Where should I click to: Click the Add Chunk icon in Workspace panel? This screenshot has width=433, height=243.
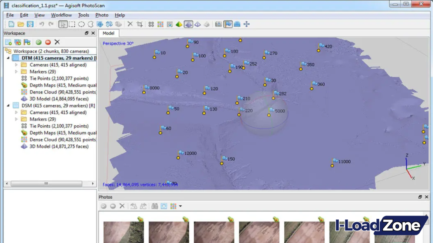click(x=8, y=42)
